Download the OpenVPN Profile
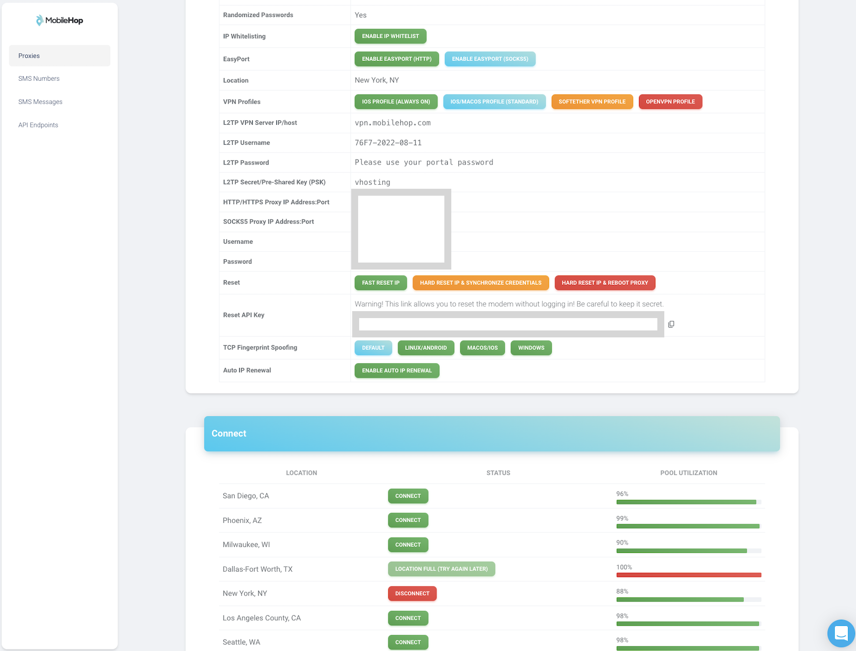The image size is (856, 651). (670, 102)
